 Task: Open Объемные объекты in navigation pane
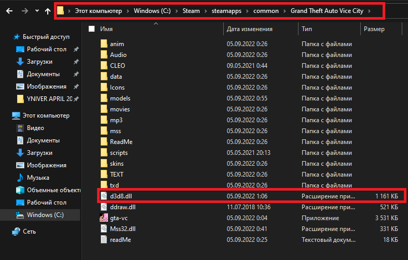[x=53, y=191]
